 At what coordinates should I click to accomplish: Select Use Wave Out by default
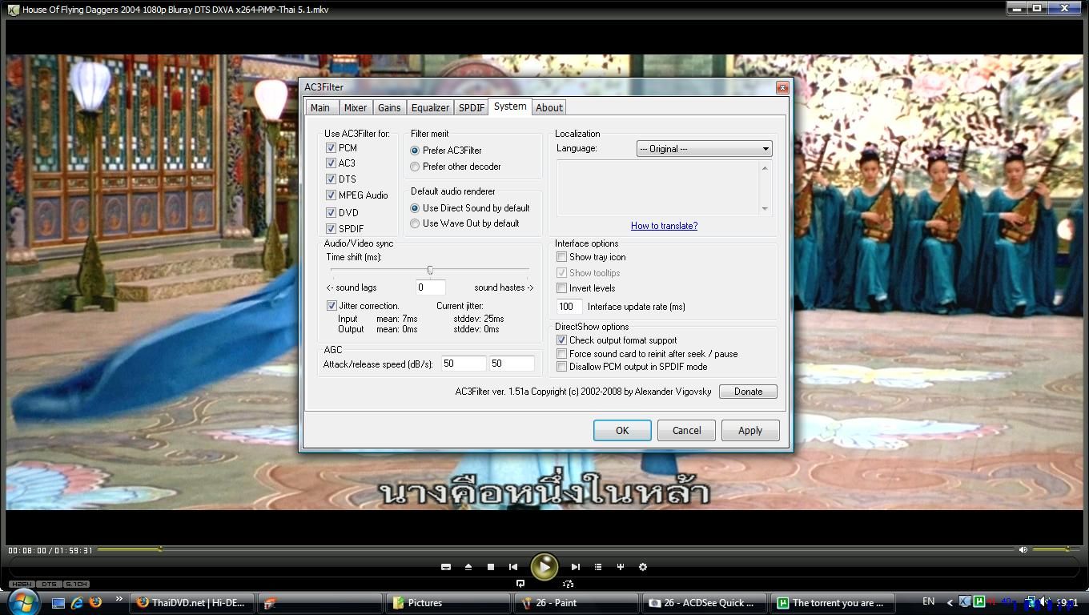415,223
